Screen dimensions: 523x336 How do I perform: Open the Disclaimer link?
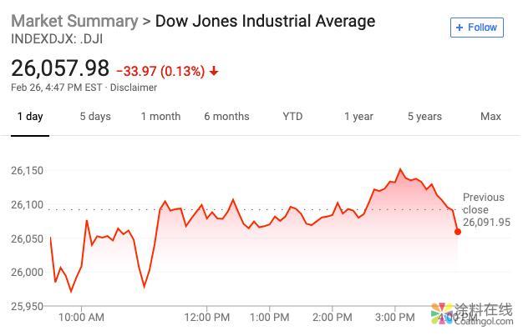[134, 88]
